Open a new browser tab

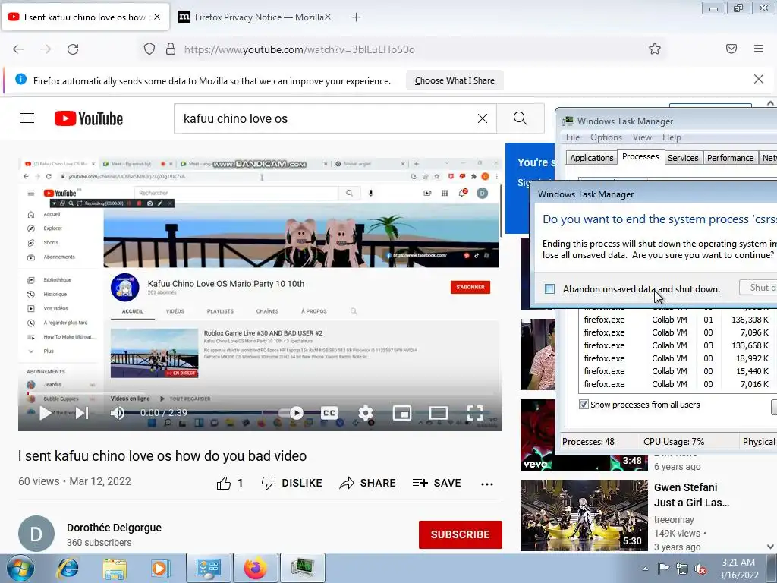(x=357, y=17)
